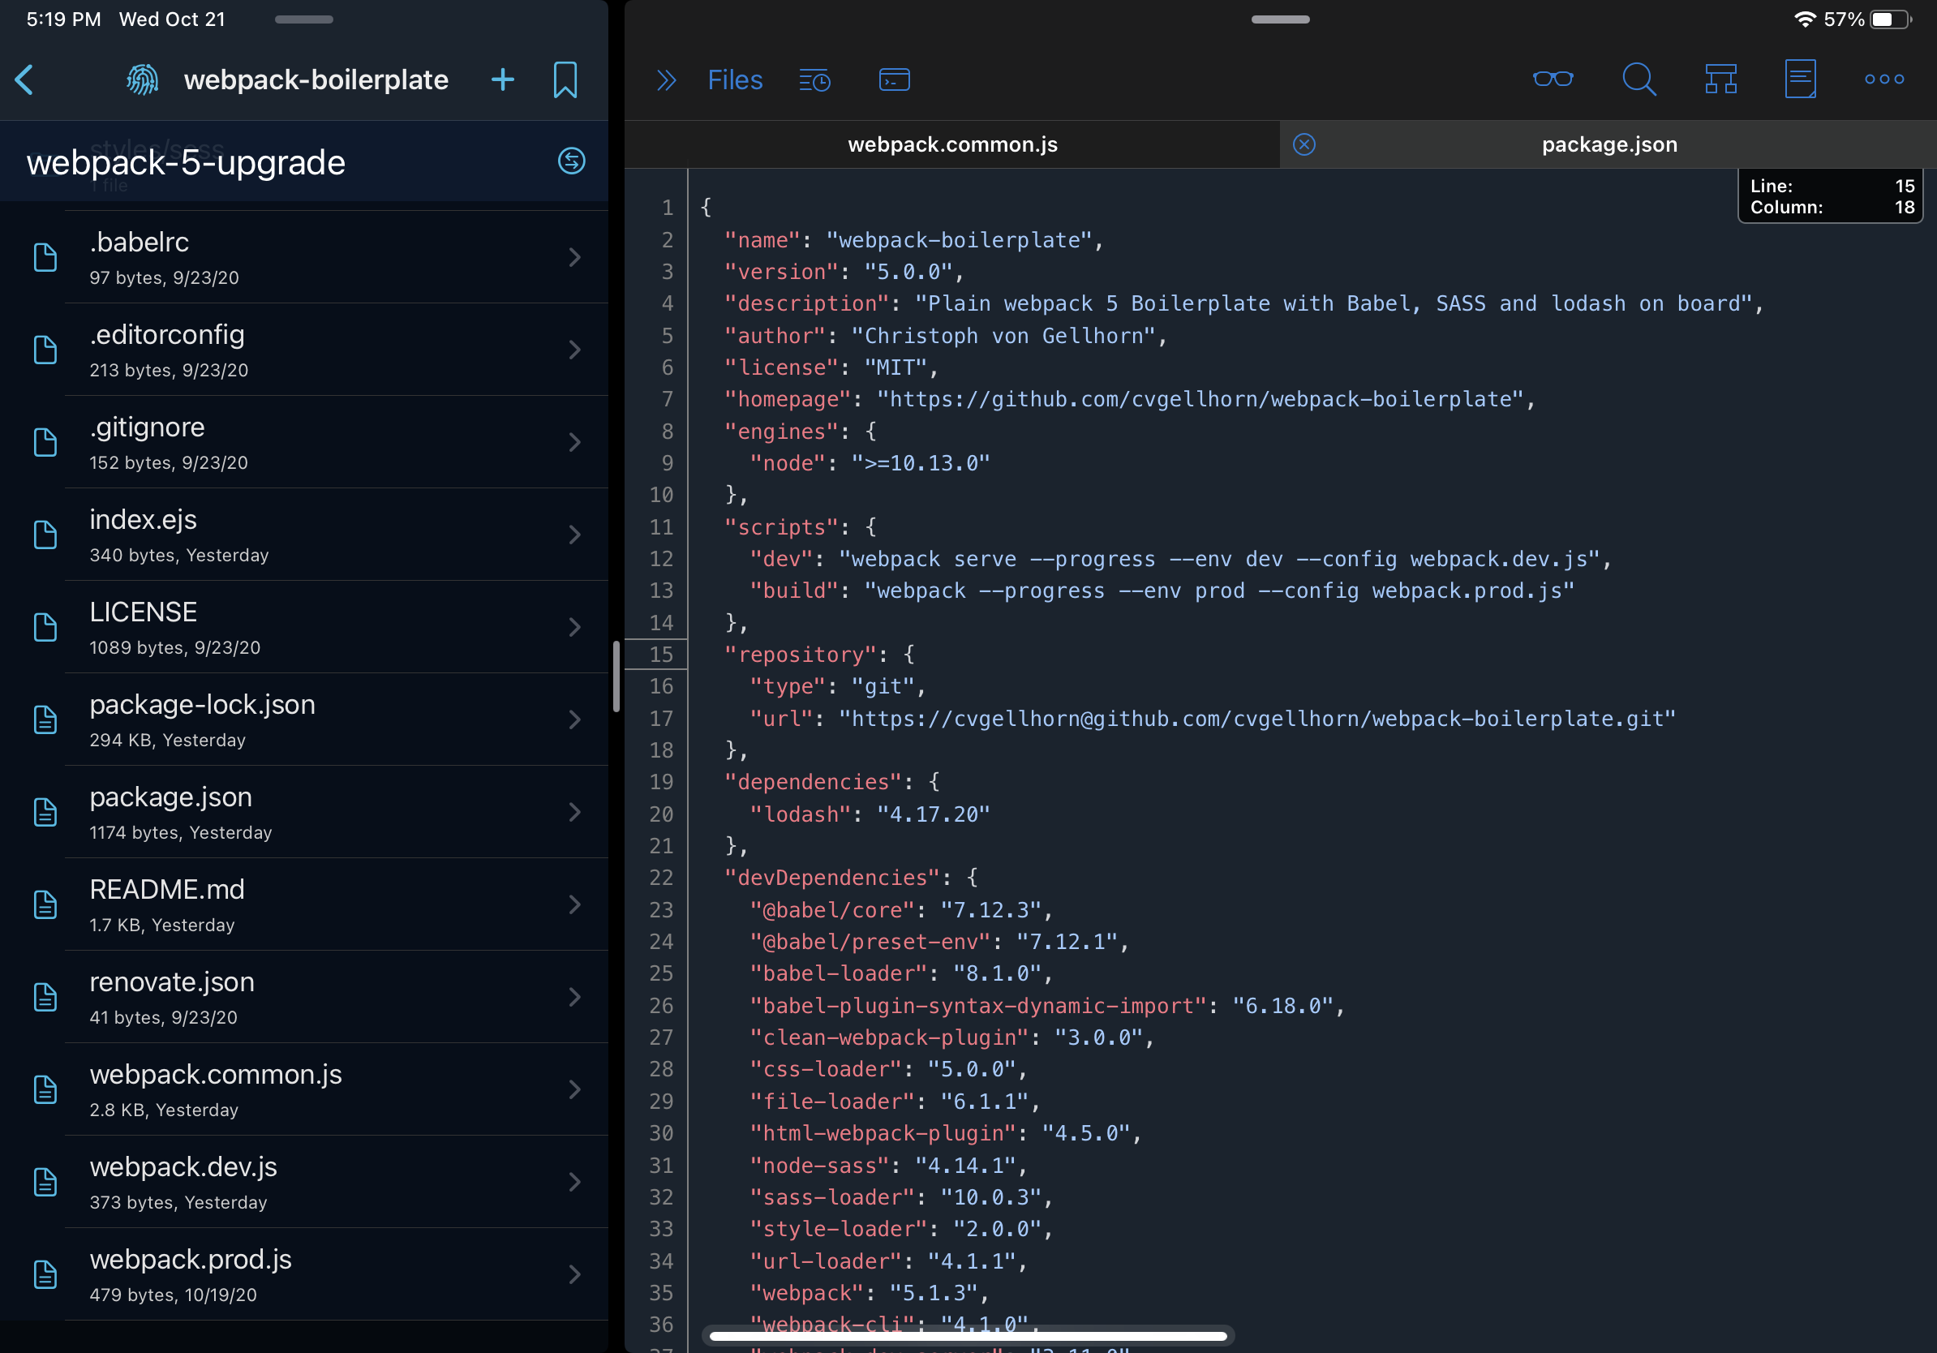Click the README.md file icon
This screenshot has height=1353, width=1937.
45,904
